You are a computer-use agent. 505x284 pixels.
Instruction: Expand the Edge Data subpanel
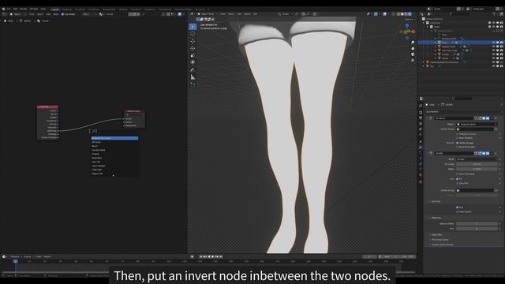[x=436, y=235]
